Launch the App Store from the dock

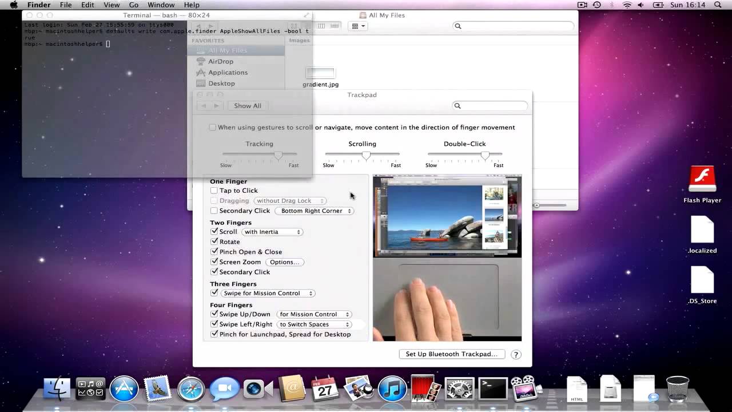point(124,389)
